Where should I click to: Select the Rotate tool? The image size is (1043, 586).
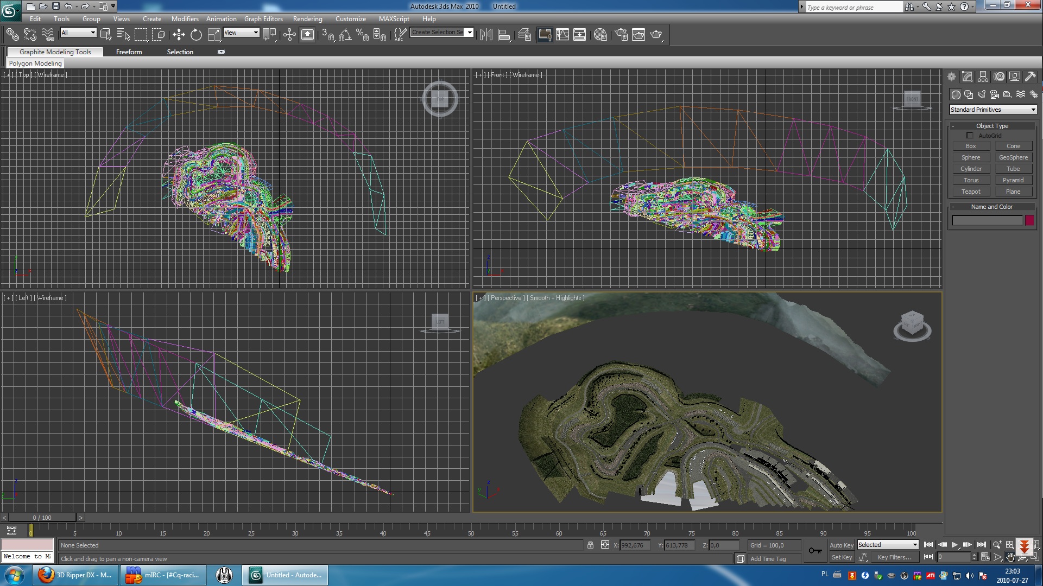[196, 35]
